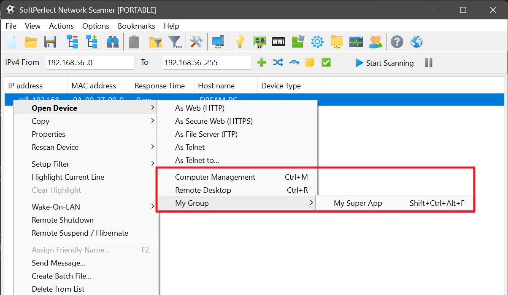Click the light bulb toolbar icon
508x295 pixels.
[x=239, y=41]
